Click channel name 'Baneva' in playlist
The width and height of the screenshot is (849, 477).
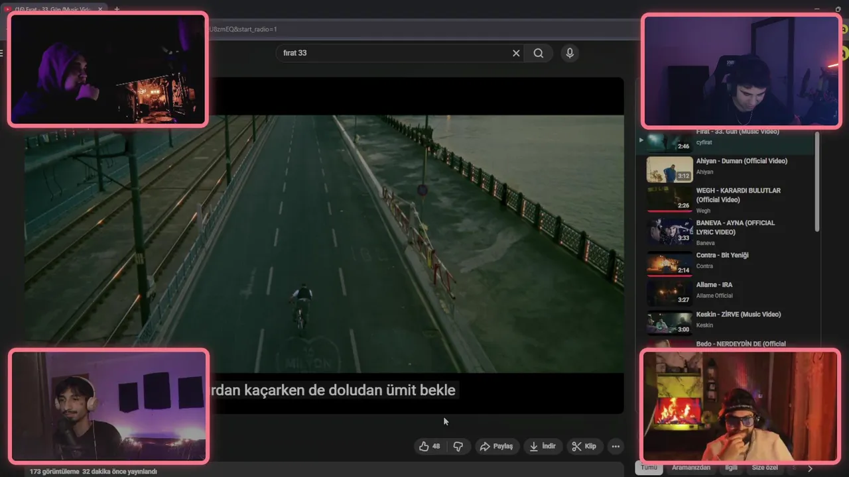tap(705, 243)
